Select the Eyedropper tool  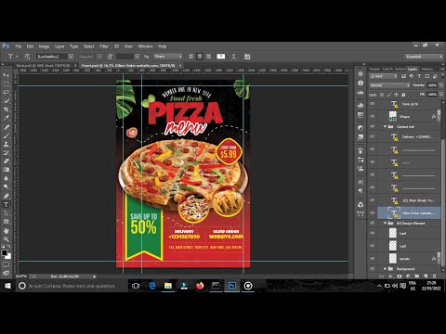6,118
